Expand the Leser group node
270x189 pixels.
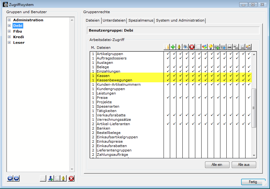tap(9, 43)
